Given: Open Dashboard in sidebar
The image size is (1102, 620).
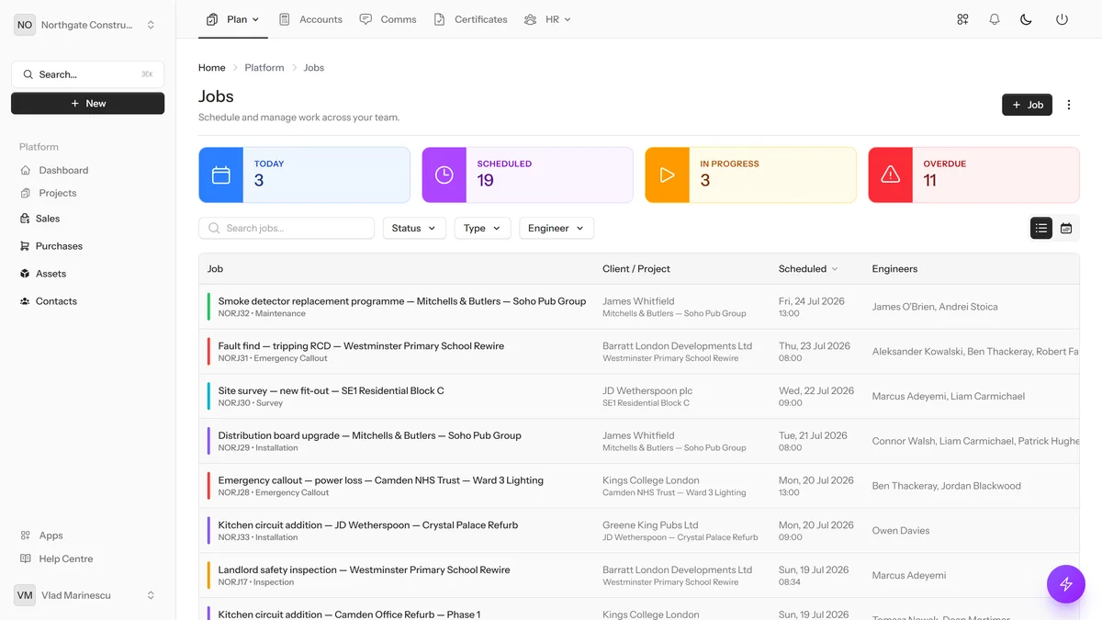Looking at the screenshot, I should [x=63, y=170].
